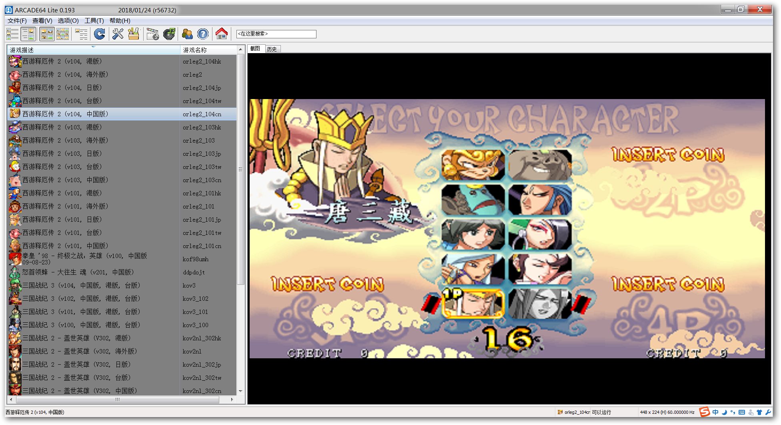Viewport: 781px width, 425px height.
Task: Open the 工具(T) menu
Action: click(x=94, y=20)
